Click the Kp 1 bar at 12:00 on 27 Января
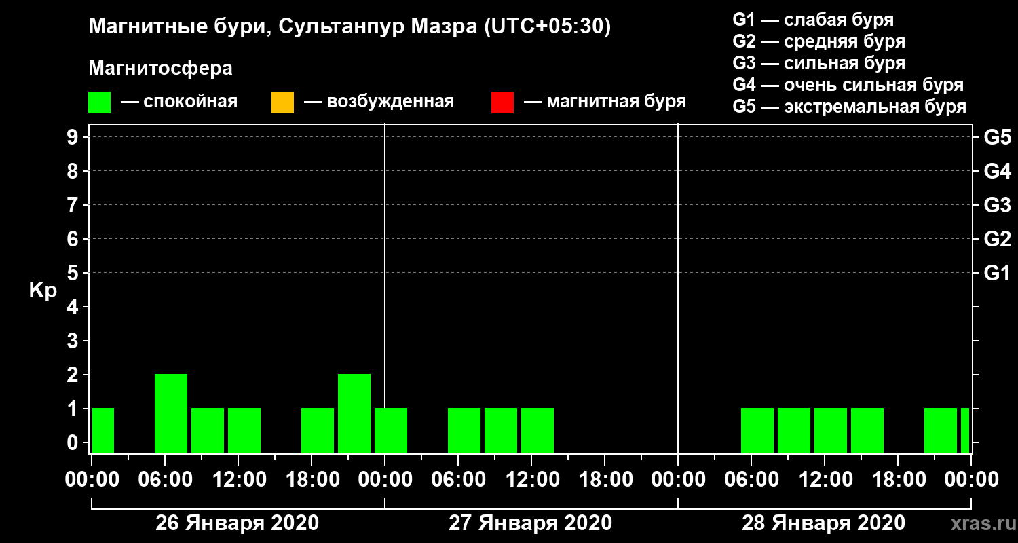This screenshot has height=543, width=1018. pyautogui.click(x=538, y=430)
